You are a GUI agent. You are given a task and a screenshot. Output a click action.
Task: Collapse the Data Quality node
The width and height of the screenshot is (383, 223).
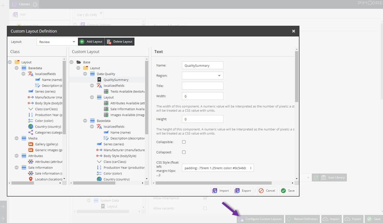pyautogui.click(x=85, y=74)
